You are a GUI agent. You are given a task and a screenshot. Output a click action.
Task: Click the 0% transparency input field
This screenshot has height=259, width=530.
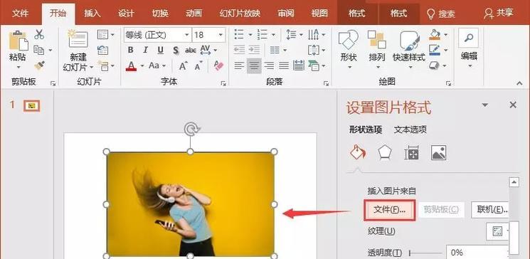tap(477, 252)
